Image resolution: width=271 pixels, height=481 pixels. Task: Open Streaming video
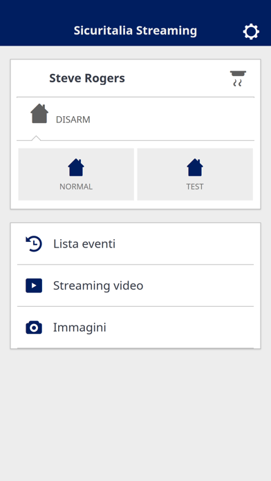click(x=135, y=285)
